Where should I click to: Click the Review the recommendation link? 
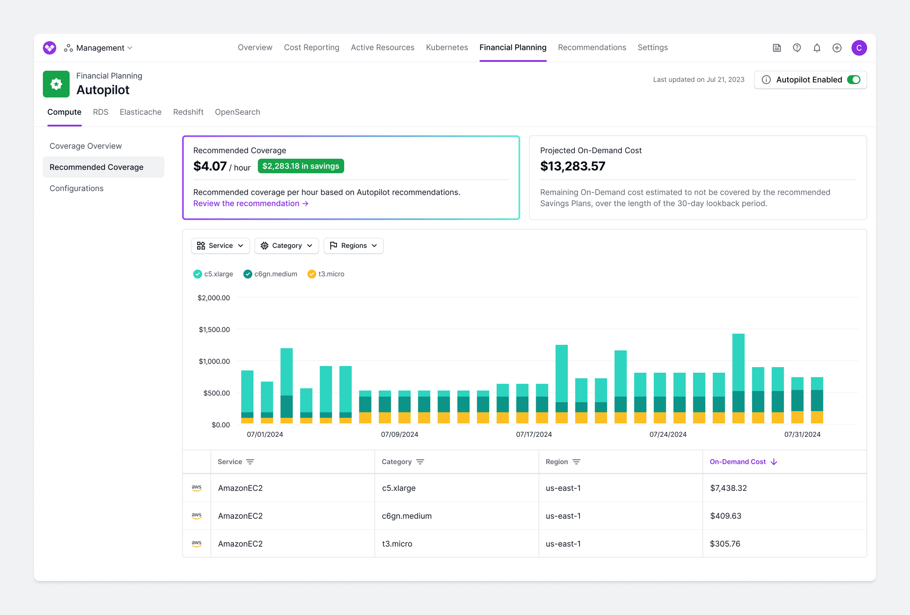[251, 203]
